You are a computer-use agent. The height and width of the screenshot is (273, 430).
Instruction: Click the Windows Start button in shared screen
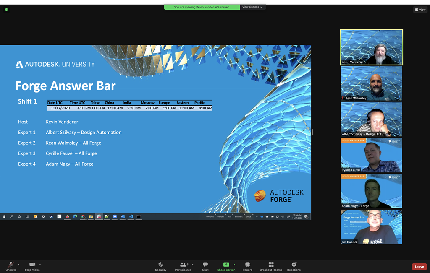coord(4,217)
